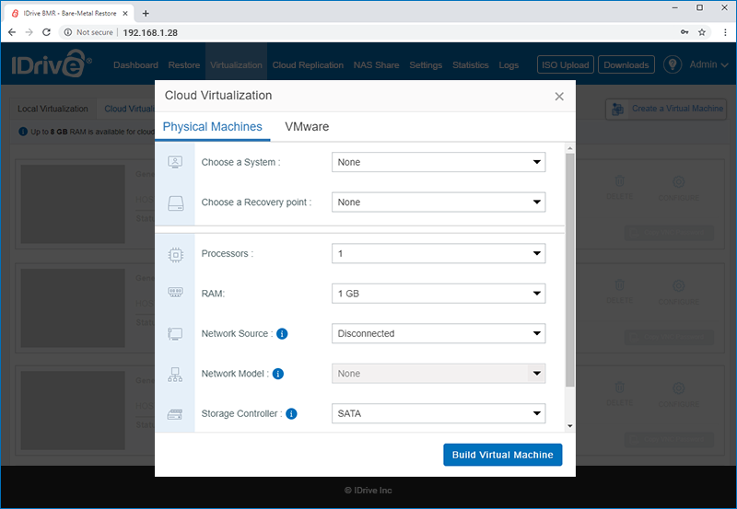737x509 pixels.
Task: Open the help lightbulb icon in header
Action: point(673,64)
